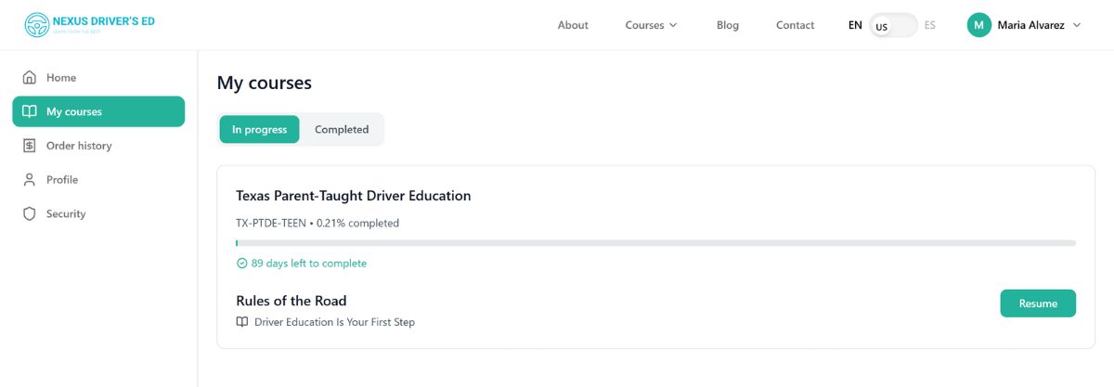Click the Home house icon in sidebar

pos(30,77)
